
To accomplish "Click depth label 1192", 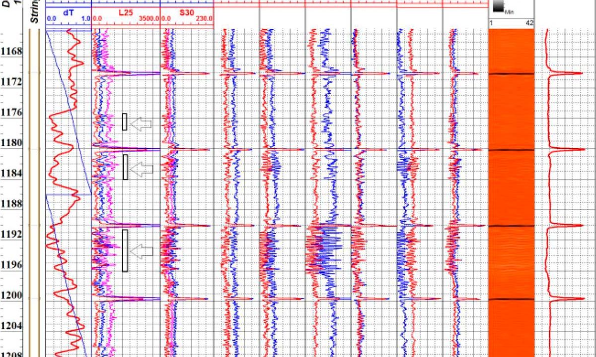I will tap(11, 235).
